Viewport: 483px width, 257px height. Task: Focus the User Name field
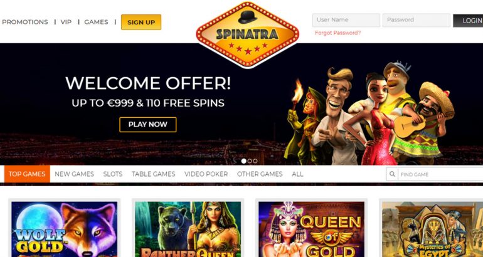coord(346,20)
